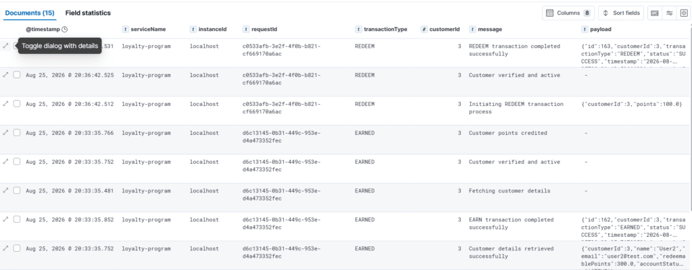692x270 pixels.
Task: Click localhost in the 20:33:35.852 row
Action: pyautogui.click(x=204, y=219)
